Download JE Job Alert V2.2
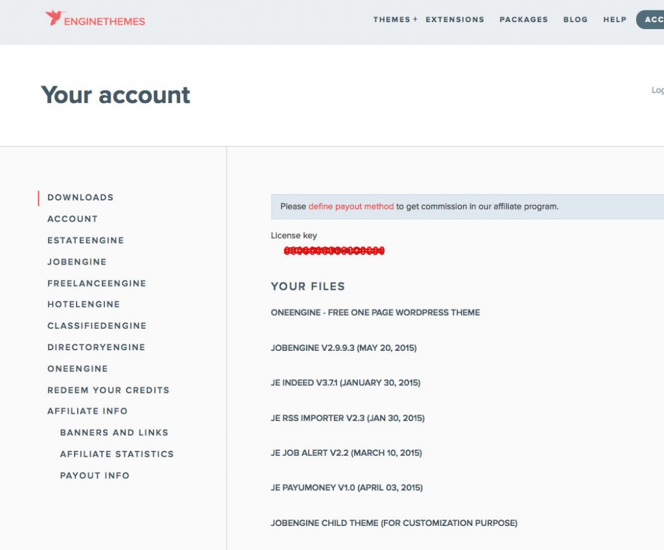This screenshot has height=550, width=664. click(x=346, y=453)
